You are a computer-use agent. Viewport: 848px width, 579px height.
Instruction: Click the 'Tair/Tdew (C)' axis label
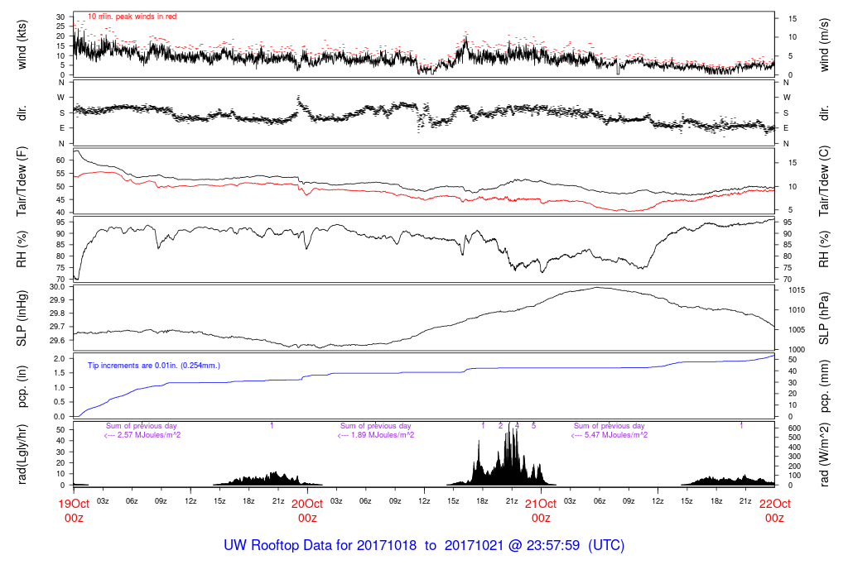[824, 181]
